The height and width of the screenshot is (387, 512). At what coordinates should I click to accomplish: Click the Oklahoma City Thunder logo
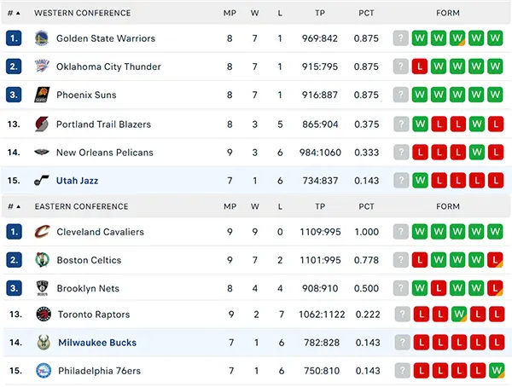coord(42,66)
